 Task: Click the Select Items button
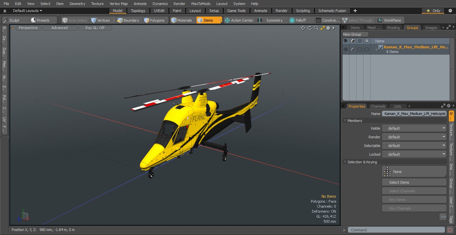(x=414, y=182)
